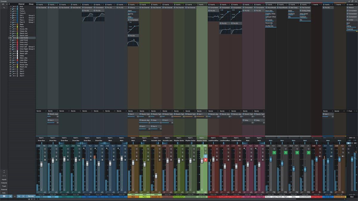The width and height of the screenshot is (358, 201).
Task: Mute the Kick channel
Action: (x=45, y=149)
